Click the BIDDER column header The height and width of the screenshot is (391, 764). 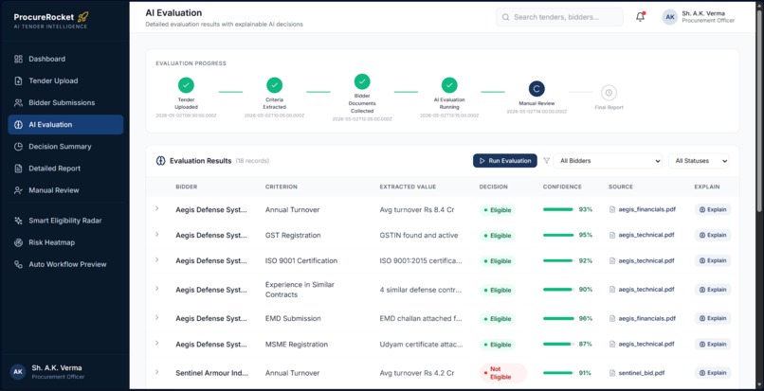pyautogui.click(x=187, y=187)
